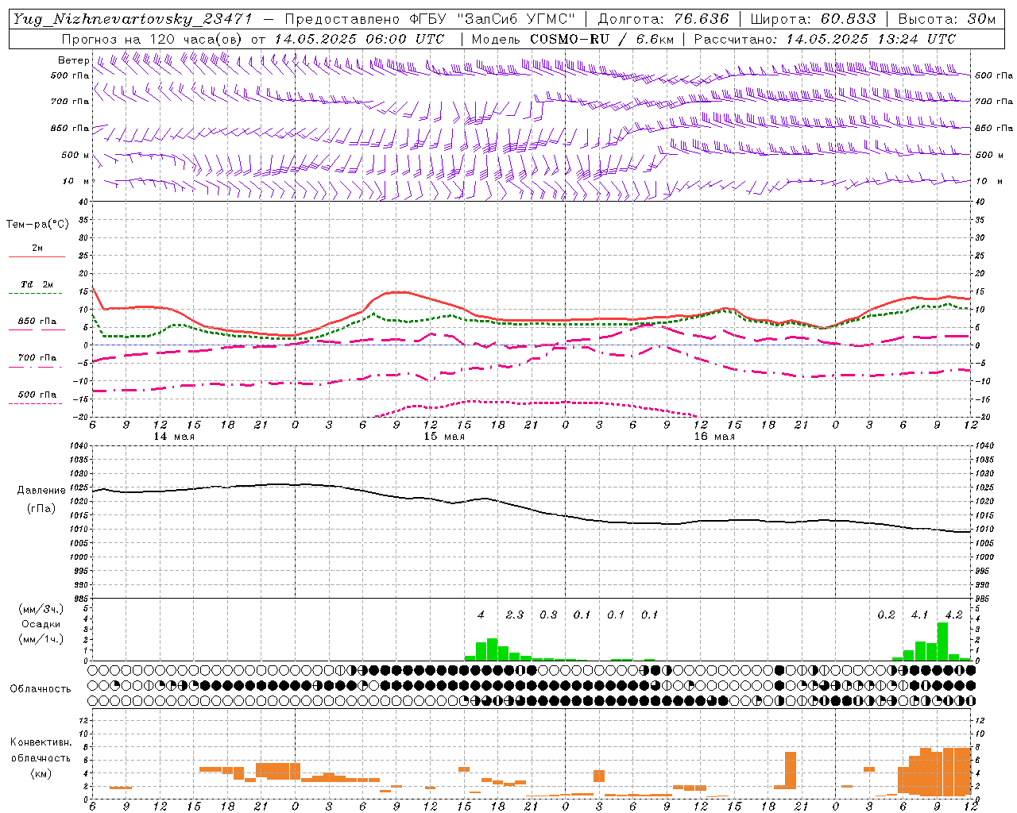
Task: Click the '2м' temperature legend entry
Action: tap(37, 248)
